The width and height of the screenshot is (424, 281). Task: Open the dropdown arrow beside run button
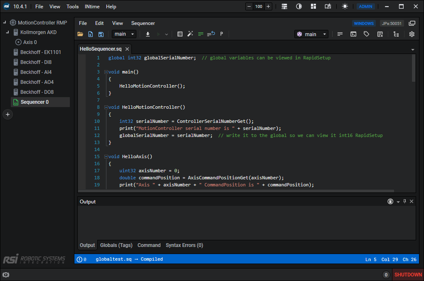pyautogui.click(x=167, y=34)
